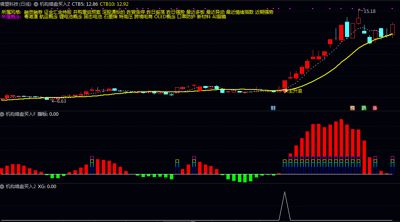Select the 机构暗盘买入Z indicator name
Screen dimensions: 400x222
coord(55,4)
